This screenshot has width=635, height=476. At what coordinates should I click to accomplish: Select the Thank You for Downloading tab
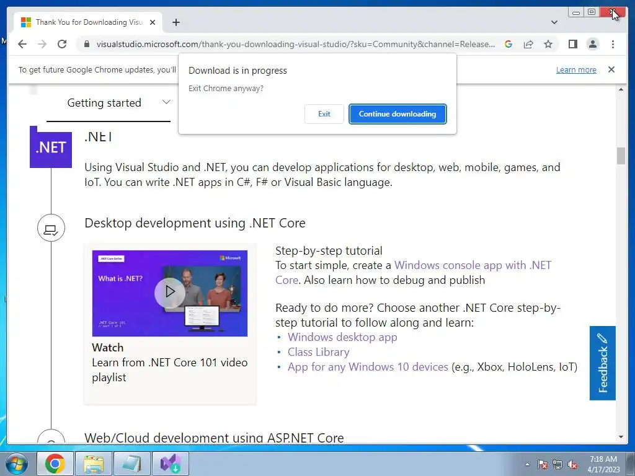tap(88, 22)
